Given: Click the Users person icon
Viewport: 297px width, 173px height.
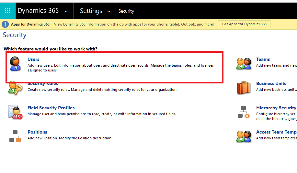Looking at the screenshot, I should point(15,64).
